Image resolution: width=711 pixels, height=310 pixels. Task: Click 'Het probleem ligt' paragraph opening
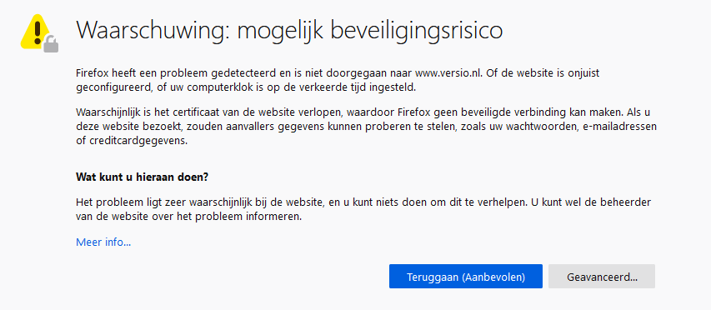pyautogui.click(x=110, y=202)
